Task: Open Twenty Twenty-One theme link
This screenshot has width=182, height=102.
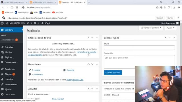Action: pyautogui.click(x=75, y=80)
